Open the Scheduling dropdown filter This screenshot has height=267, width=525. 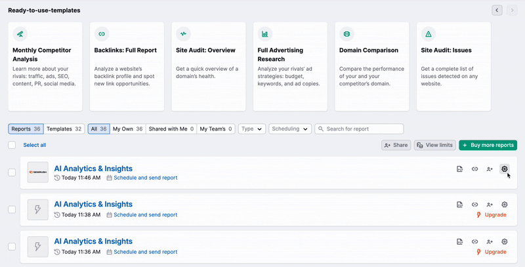coord(289,129)
